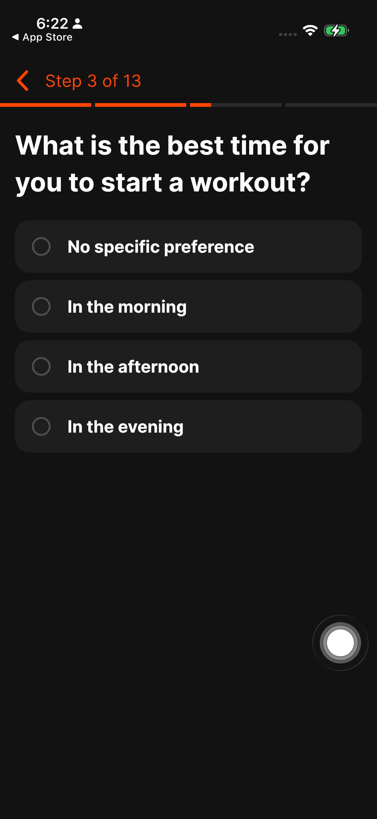Select the In the morning radio button

pyautogui.click(x=41, y=306)
